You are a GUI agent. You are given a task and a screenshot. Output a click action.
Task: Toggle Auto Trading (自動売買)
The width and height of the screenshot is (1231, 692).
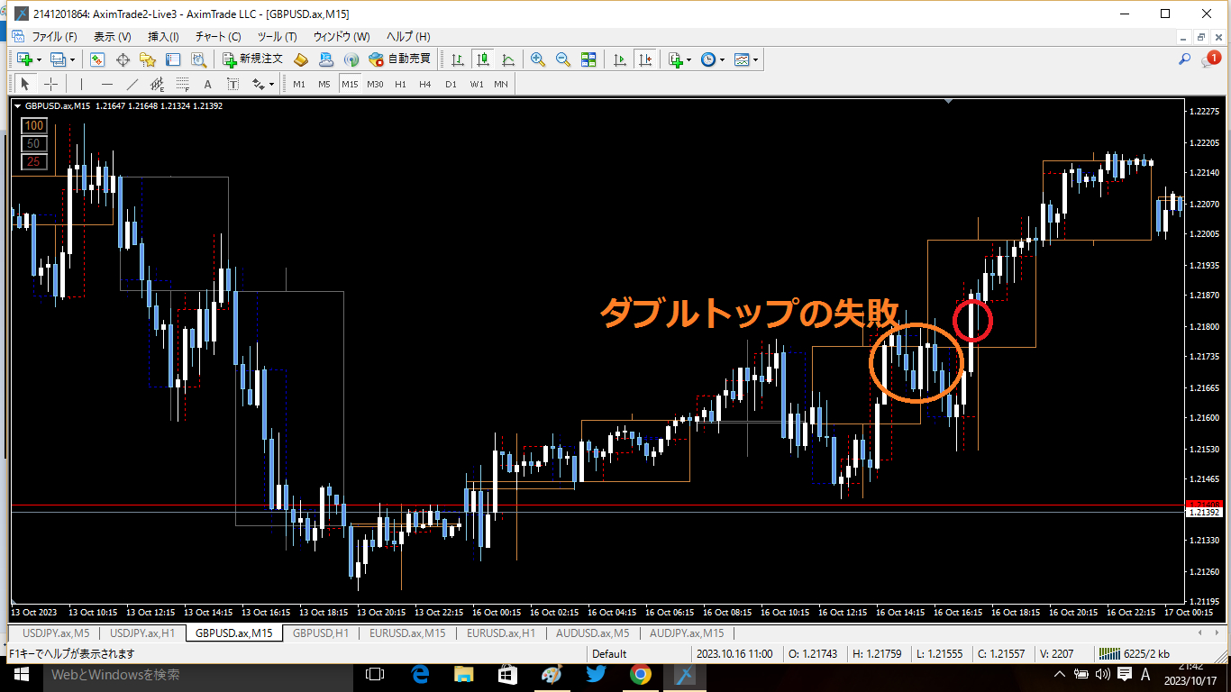click(x=400, y=59)
